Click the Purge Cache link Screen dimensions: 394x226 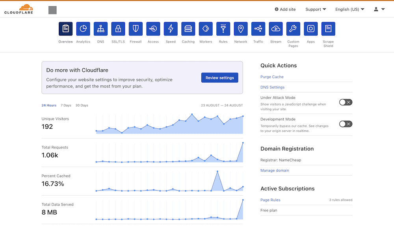click(272, 77)
